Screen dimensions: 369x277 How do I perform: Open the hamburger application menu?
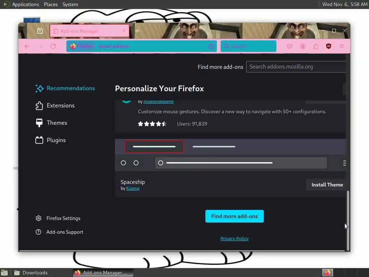tap(342, 46)
